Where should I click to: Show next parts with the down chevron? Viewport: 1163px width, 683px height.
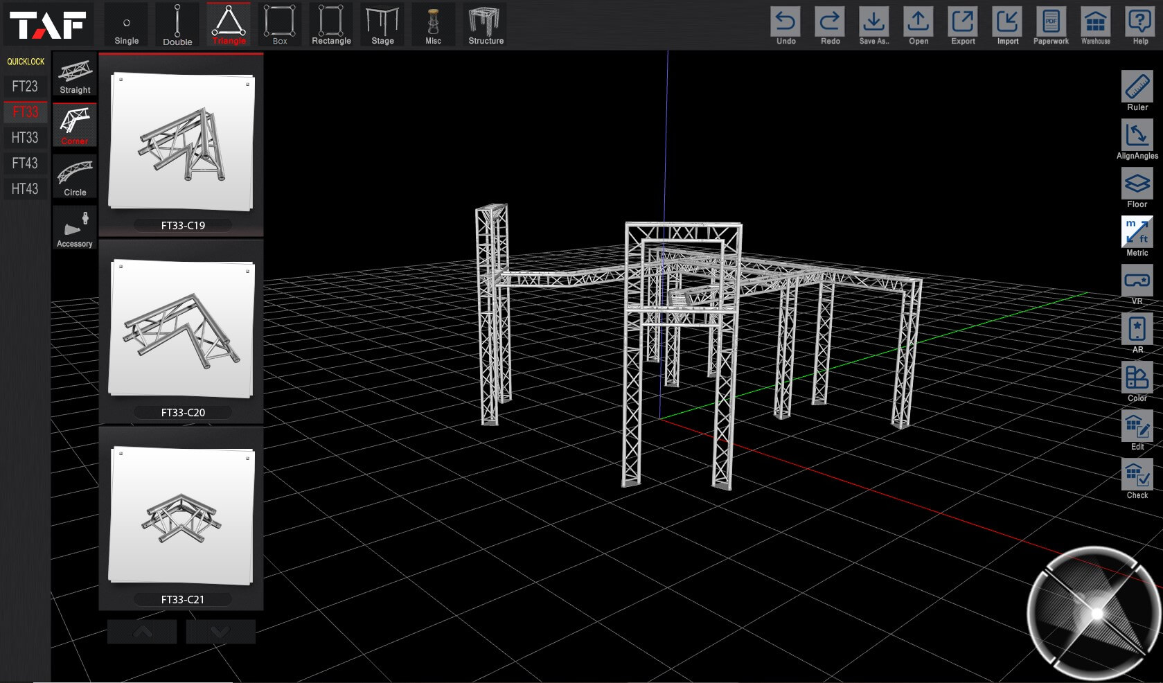[x=220, y=632]
